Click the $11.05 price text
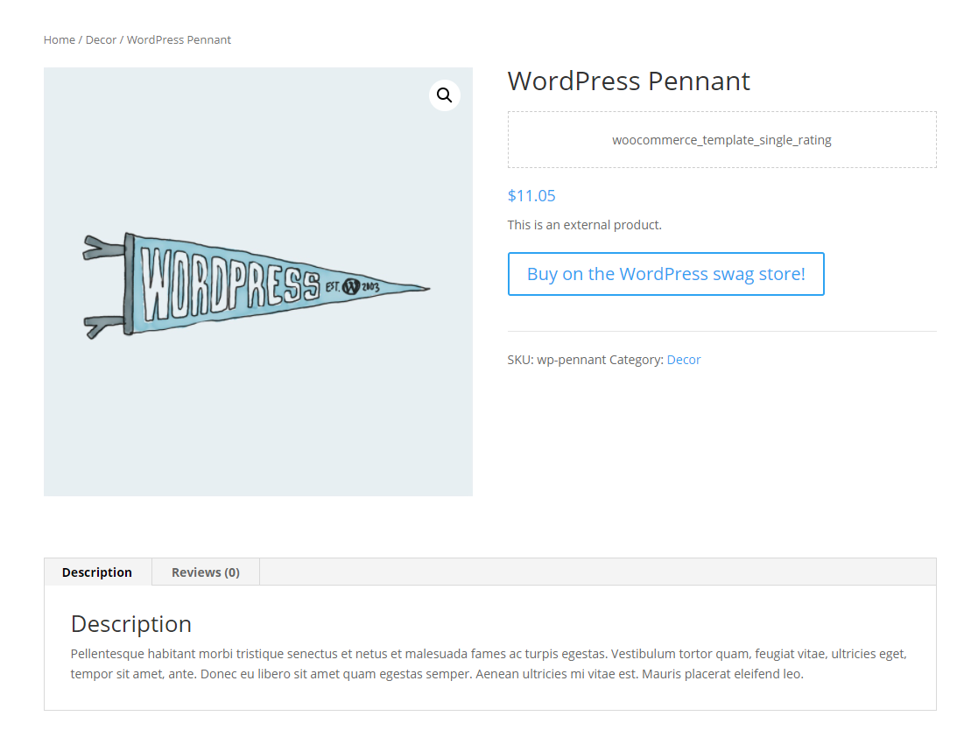Screen dimensions: 964x737 click(531, 195)
